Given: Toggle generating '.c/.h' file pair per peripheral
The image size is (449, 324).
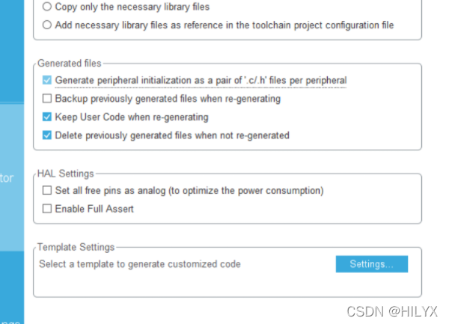Looking at the screenshot, I should pos(48,80).
